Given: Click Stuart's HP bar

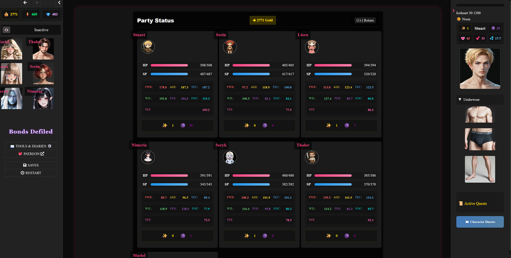Looking at the screenshot, I should [x=169, y=65].
